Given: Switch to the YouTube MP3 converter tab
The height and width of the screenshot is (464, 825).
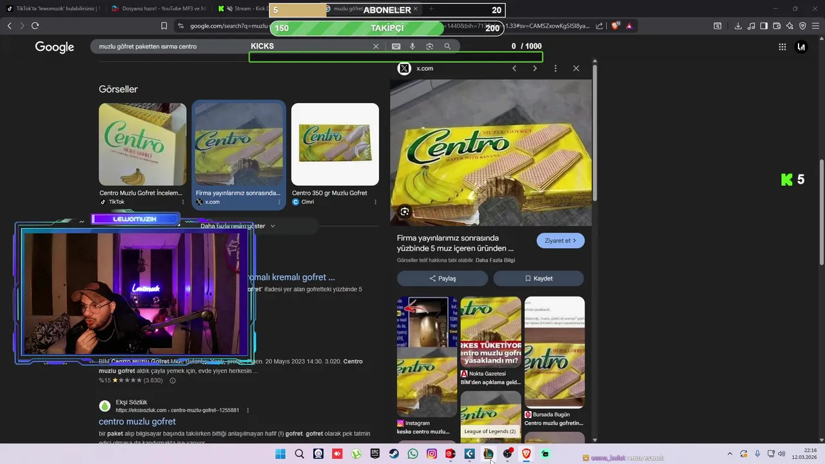Looking at the screenshot, I should click(x=158, y=9).
